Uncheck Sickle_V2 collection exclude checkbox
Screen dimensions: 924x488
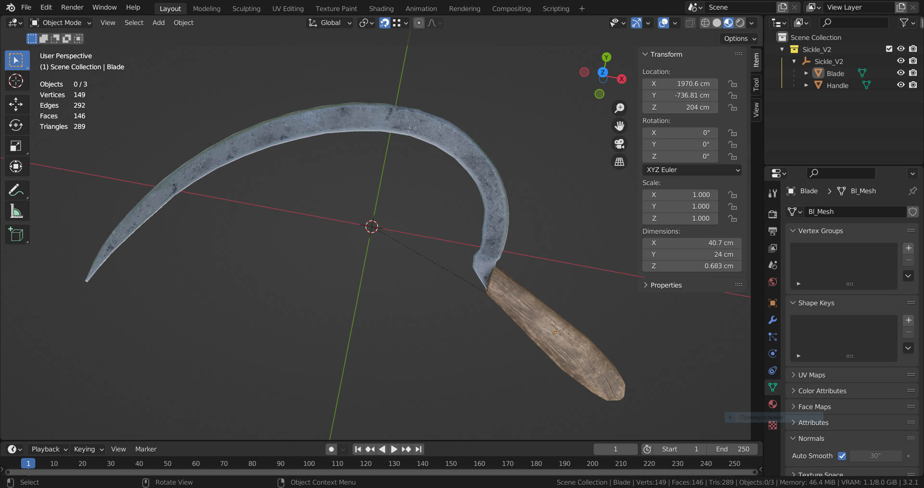pos(889,49)
